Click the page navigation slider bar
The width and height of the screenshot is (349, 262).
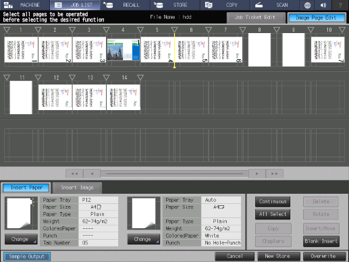tap(174, 174)
